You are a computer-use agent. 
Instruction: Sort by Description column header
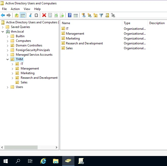tap(157, 23)
